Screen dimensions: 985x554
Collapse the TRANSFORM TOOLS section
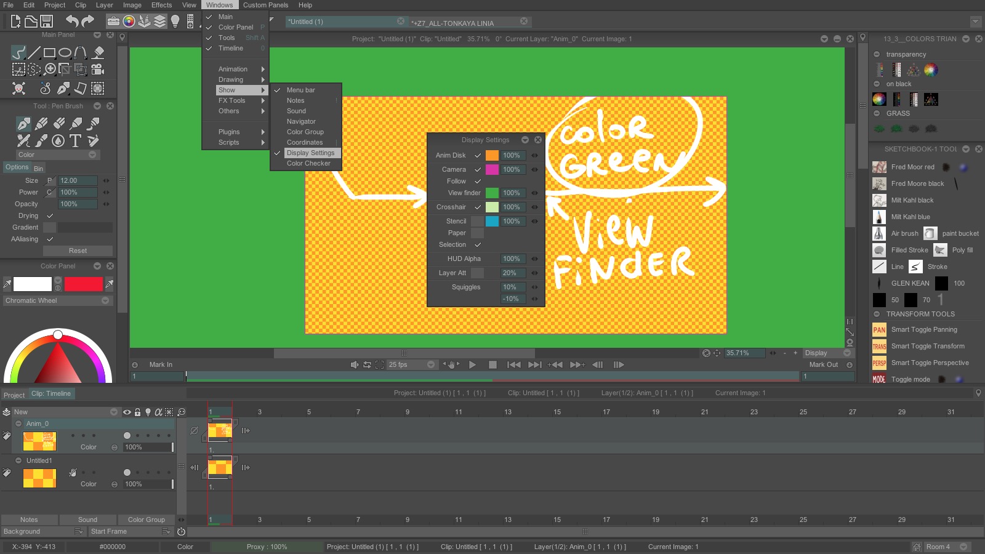[x=877, y=314]
